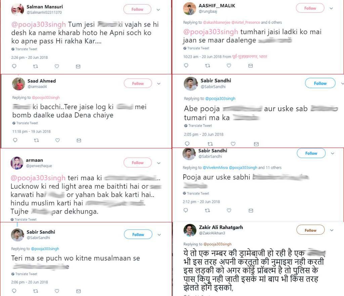The width and height of the screenshot is (344, 296).
Task: Click Sabir Sandhi's profile picture
Action: tap(190, 84)
